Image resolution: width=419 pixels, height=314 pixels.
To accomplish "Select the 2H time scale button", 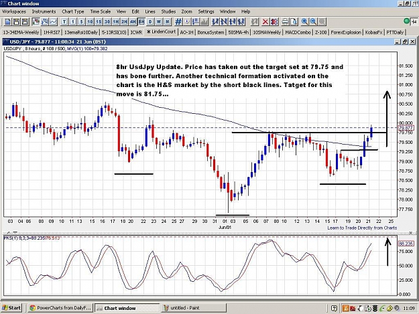I will click(124, 21).
